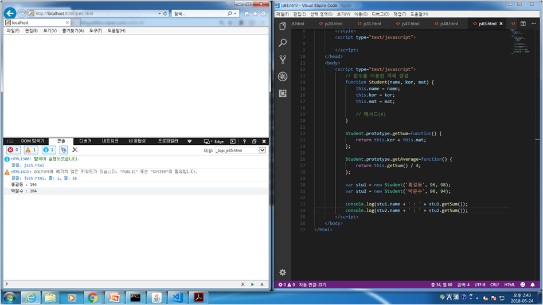
Task: Click the Windows Start button
Action: (x=10, y=298)
